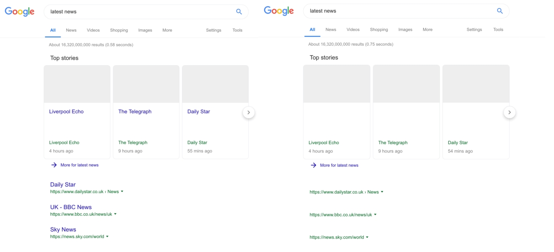Open dropdown next to news.sky.com/world URL in left page
Viewport: 554px width, 252px height.
tap(107, 236)
